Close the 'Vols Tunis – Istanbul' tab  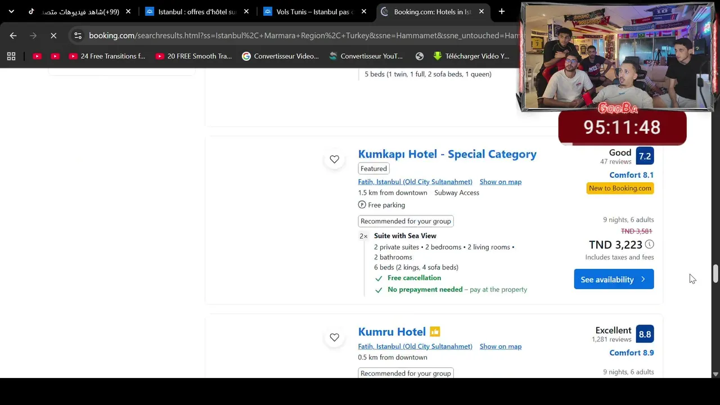[x=364, y=11]
